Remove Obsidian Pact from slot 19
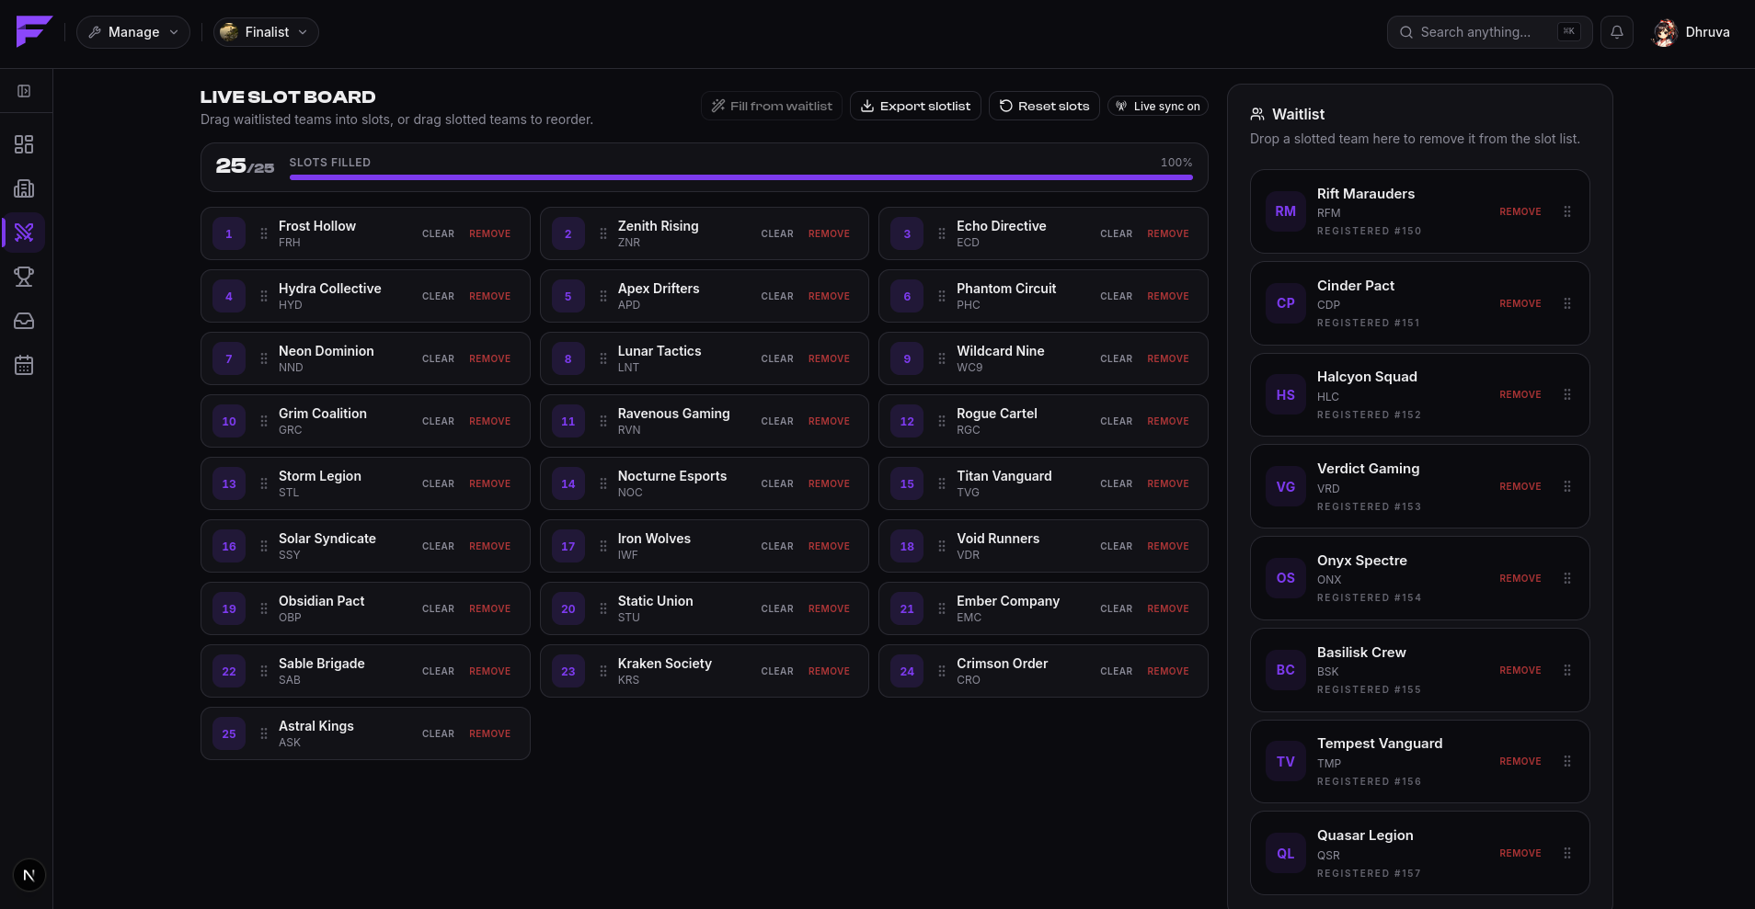The height and width of the screenshot is (909, 1755). click(489, 608)
